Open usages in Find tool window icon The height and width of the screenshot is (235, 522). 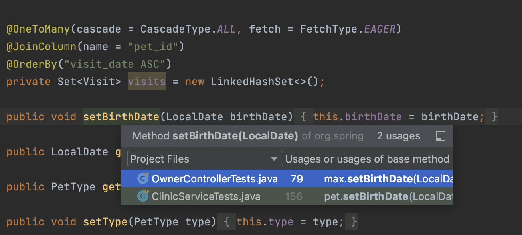click(x=440, y=136)
